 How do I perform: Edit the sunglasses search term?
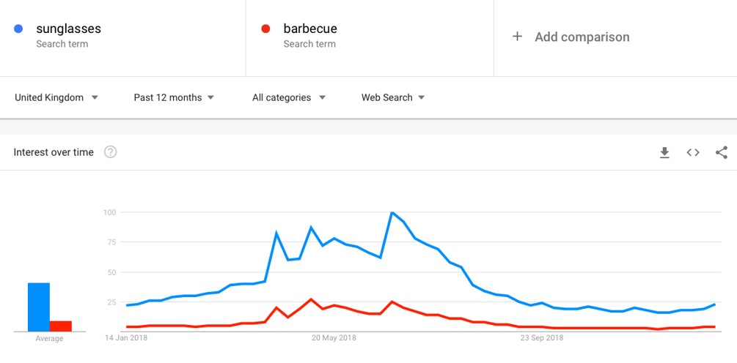[x=69, y=29]
